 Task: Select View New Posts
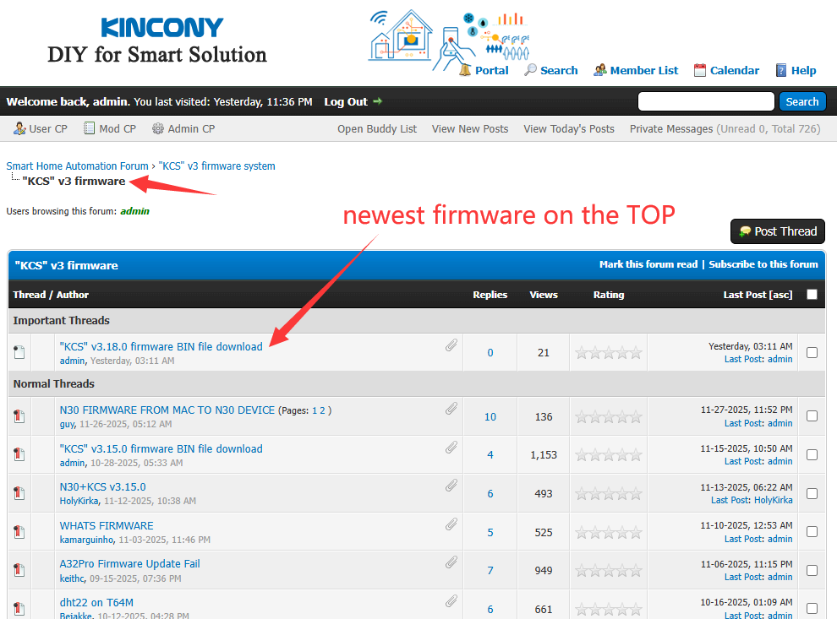click(469, 128)
